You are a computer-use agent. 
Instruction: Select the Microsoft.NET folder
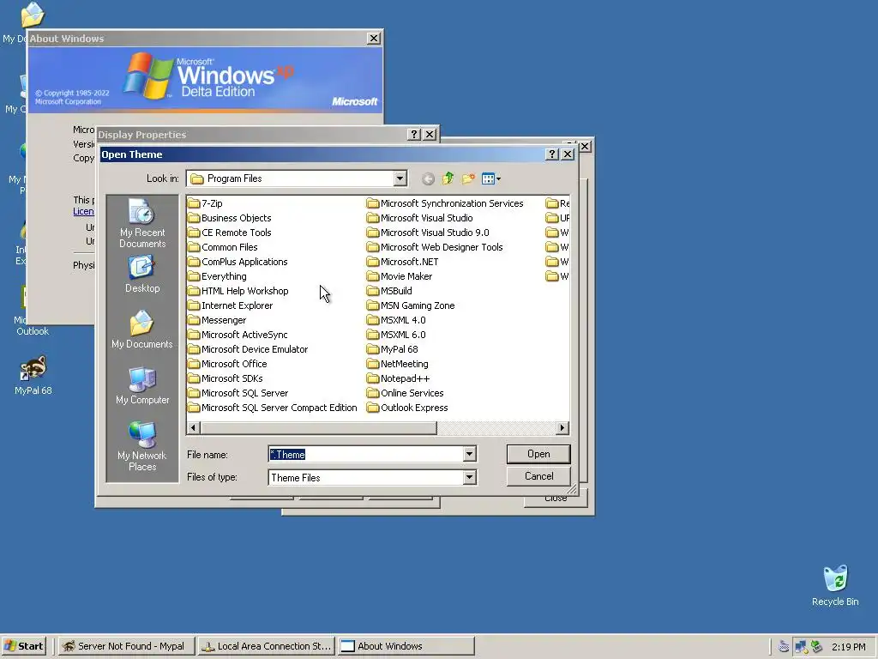coord(403,262)
